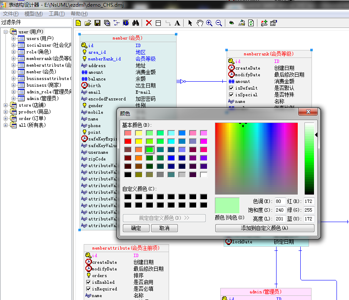349x300 pixels.
Task: Pick the bright red basic color swatch
Action: click(128, 141)
